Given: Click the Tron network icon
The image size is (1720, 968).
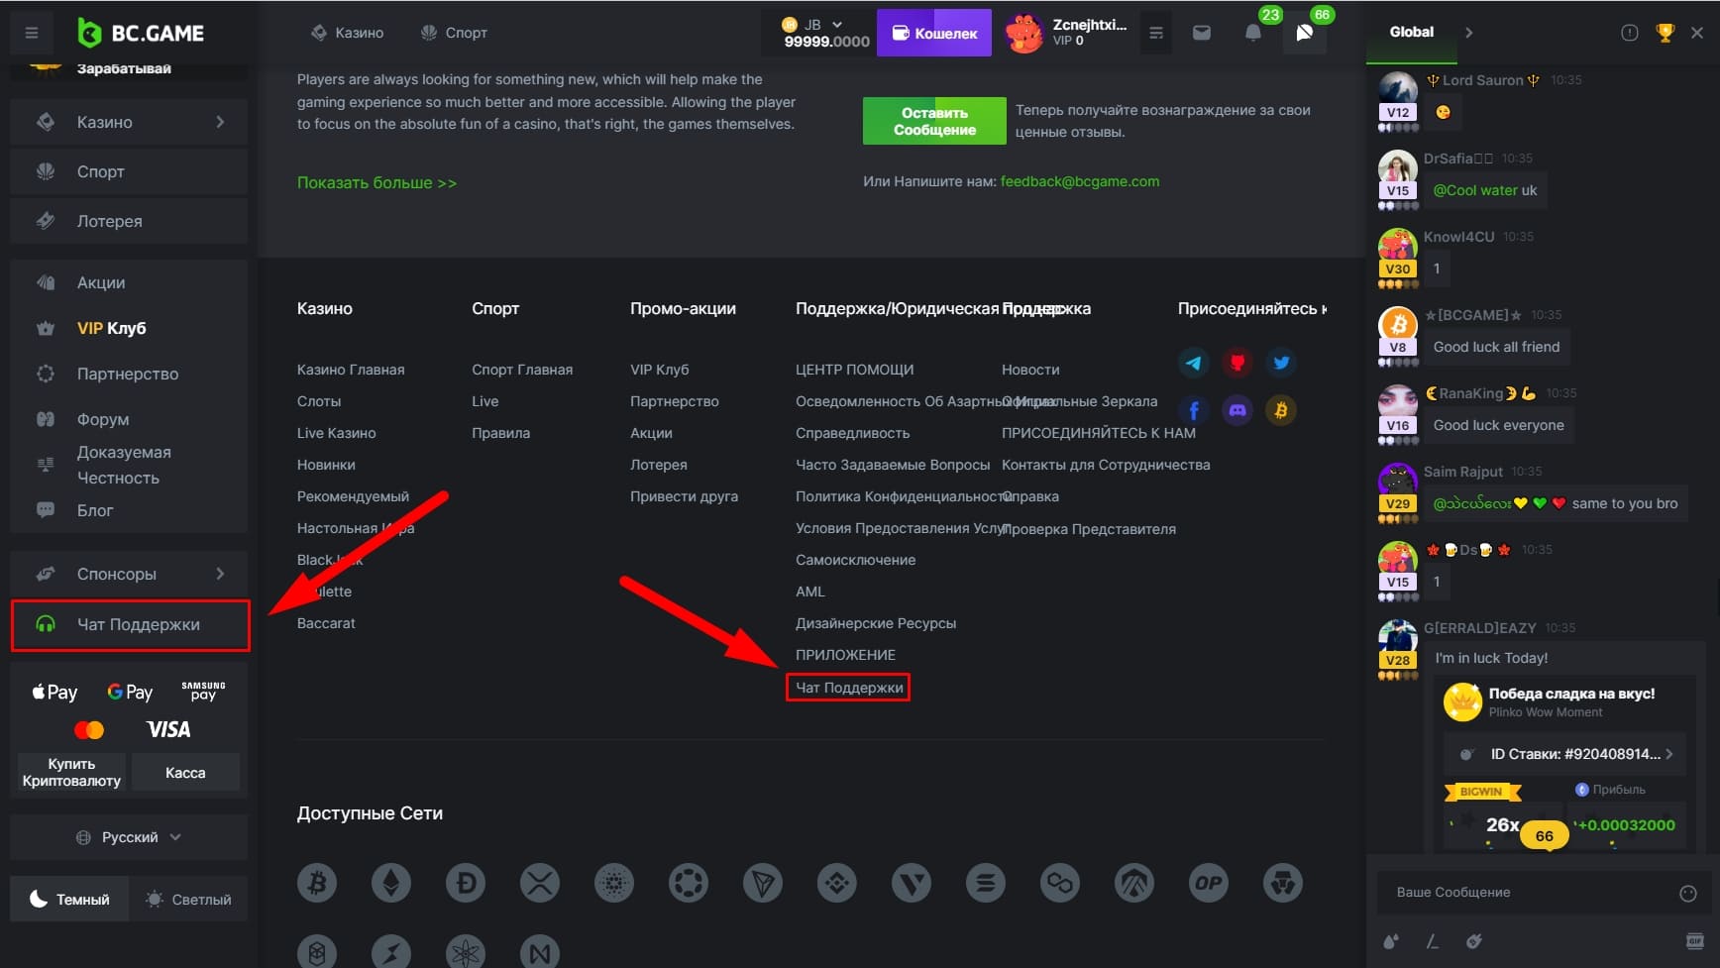Looking at the screenshot, I should click(x=763, y=883).
